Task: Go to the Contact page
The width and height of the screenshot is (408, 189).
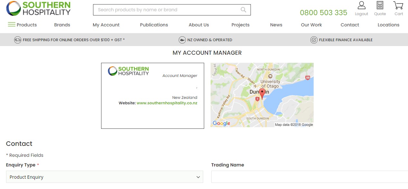Action: (x=350, y=25)
